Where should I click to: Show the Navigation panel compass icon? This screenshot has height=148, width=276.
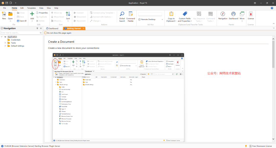tap(223, 14)
